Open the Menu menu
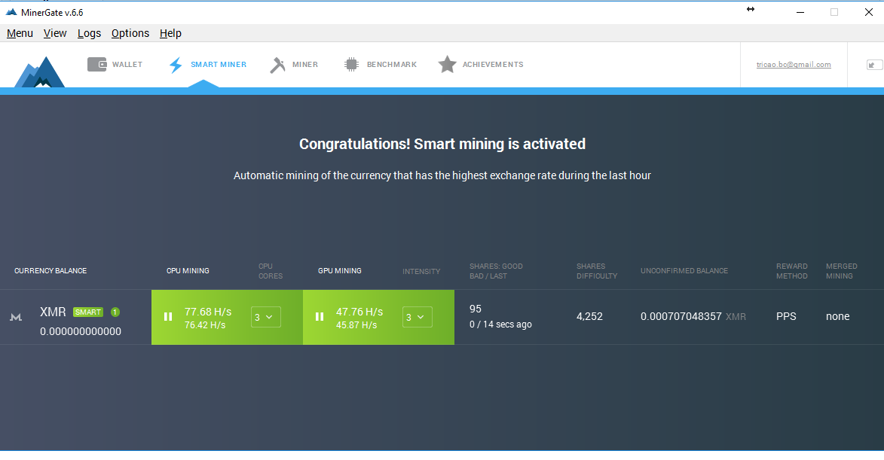The height and width of the screenshot is (460, 884). pyautogui.click(x=20, y=33)
